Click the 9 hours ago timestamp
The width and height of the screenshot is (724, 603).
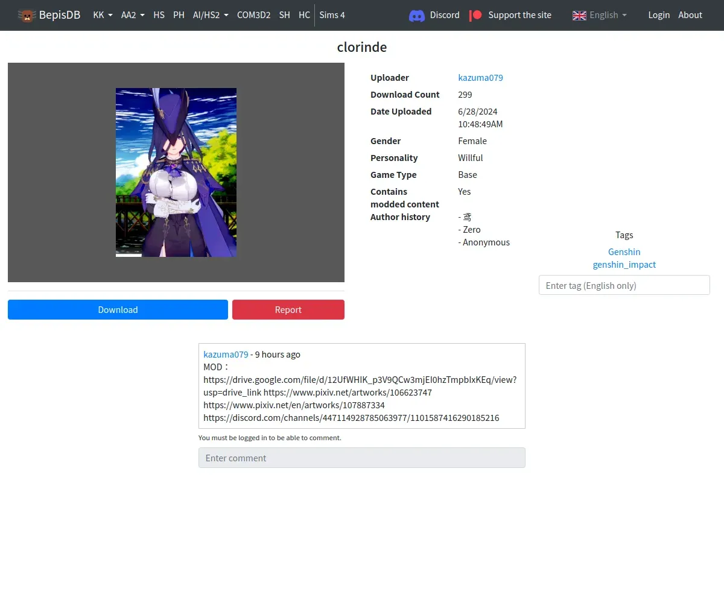pos(278,355)
